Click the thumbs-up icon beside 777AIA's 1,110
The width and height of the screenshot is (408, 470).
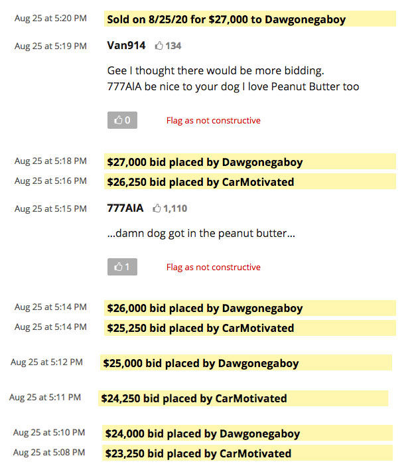tap(157, 208)
